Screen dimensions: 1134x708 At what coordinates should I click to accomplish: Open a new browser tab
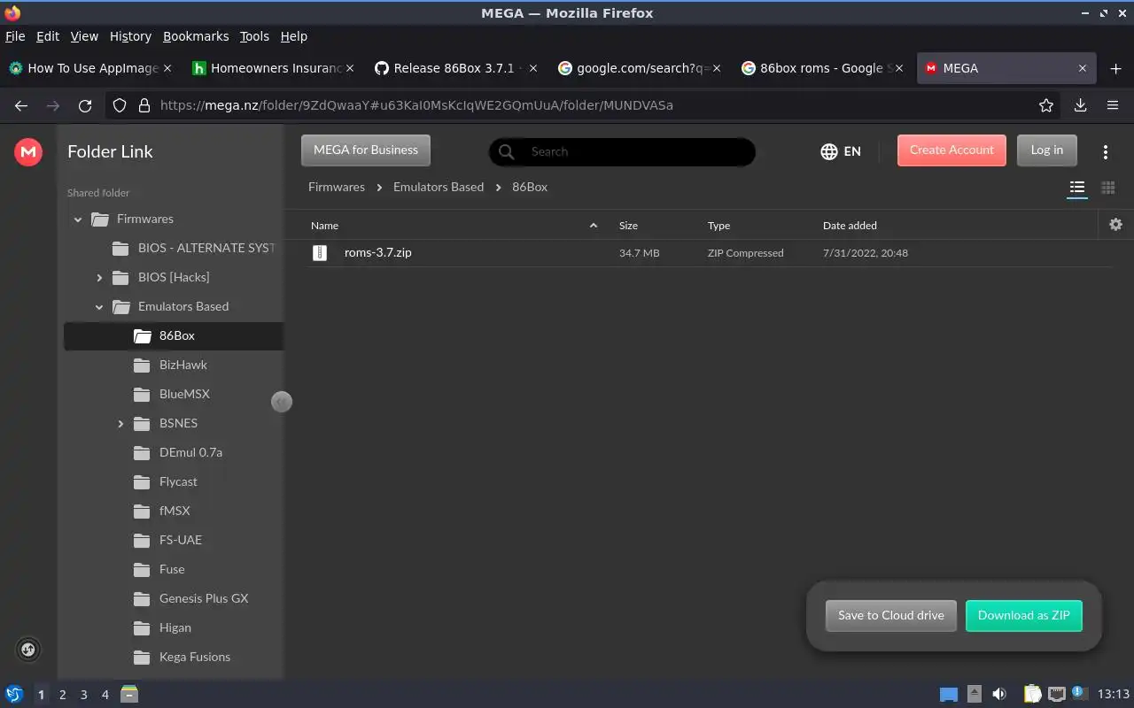pyautogui.click(x=1115, y=68)
